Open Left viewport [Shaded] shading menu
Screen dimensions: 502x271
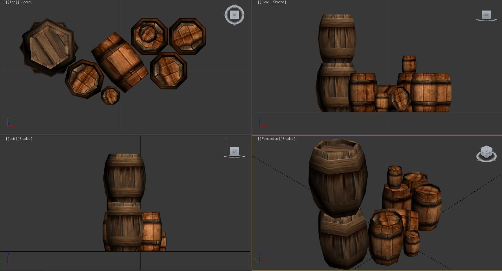click(25, 139)
